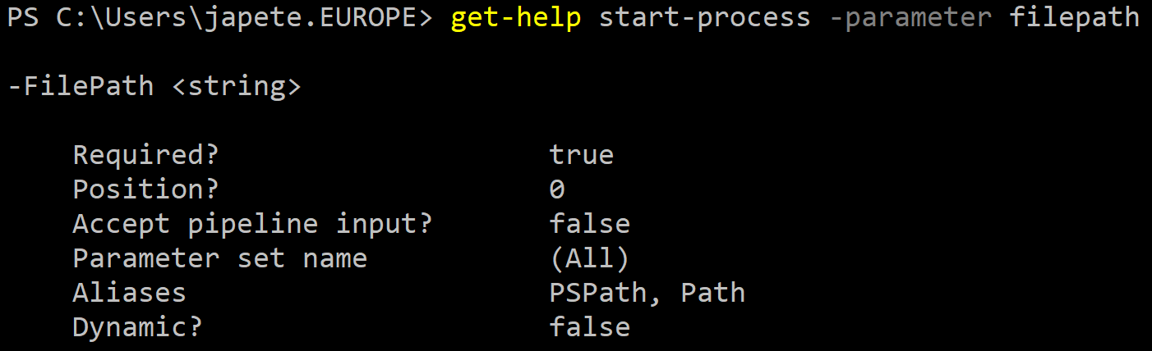Click the (All) parameter set value
Viewport: 1152px width, 351px height.
589,258
